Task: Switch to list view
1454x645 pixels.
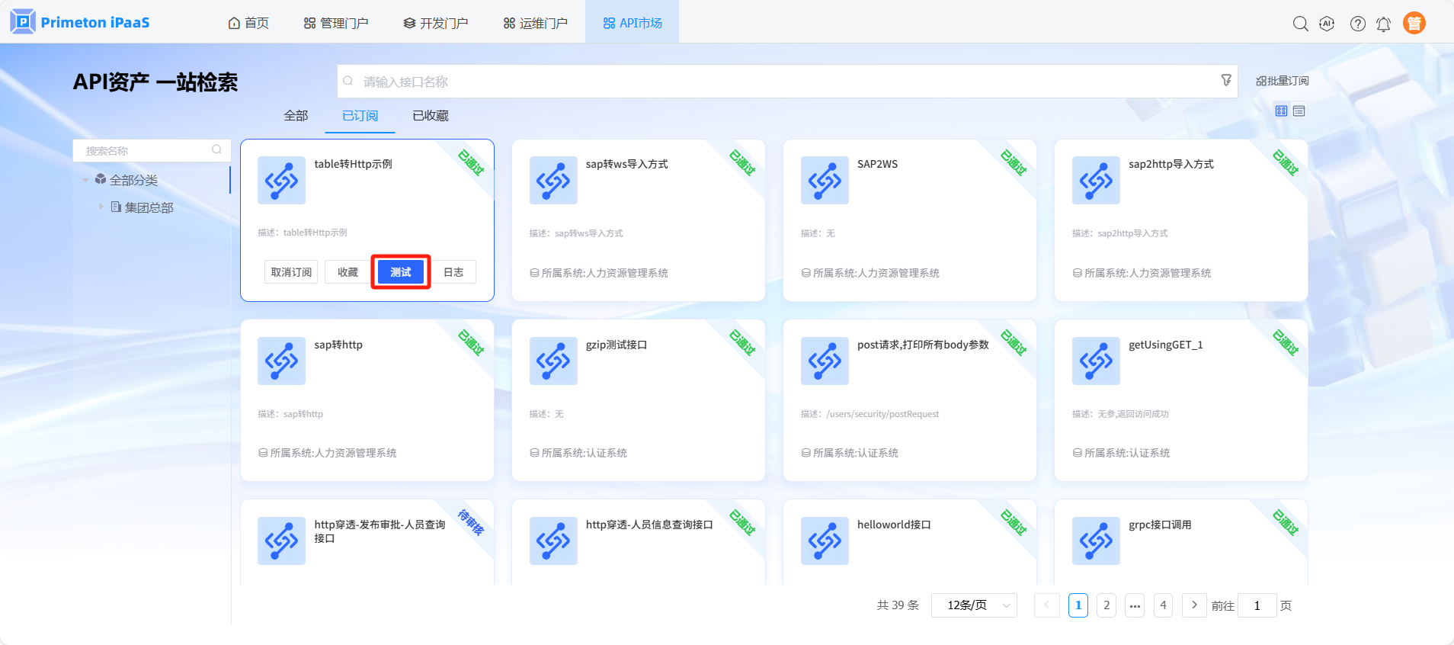Action: (x=1299, y=111)
